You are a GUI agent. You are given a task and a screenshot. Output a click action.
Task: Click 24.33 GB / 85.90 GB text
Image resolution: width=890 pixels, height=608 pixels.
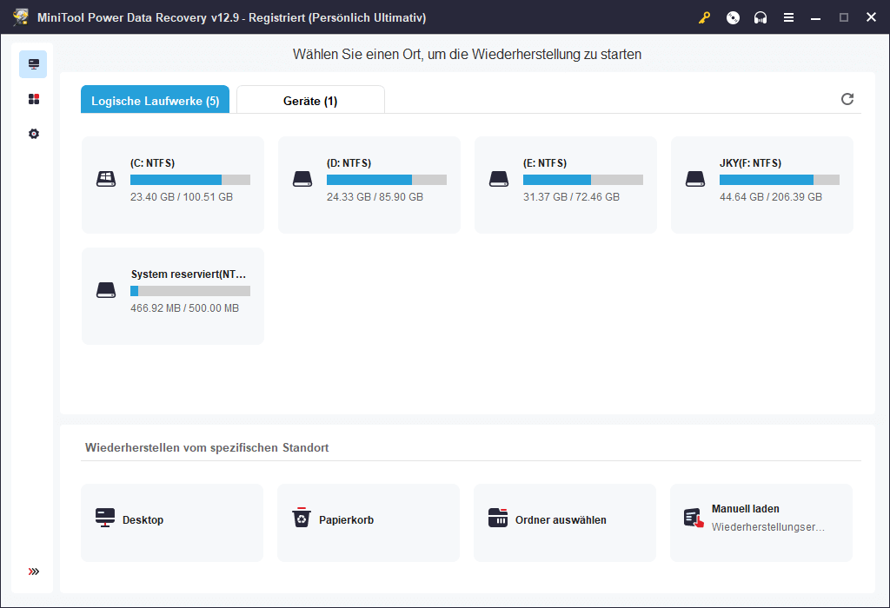375,197
